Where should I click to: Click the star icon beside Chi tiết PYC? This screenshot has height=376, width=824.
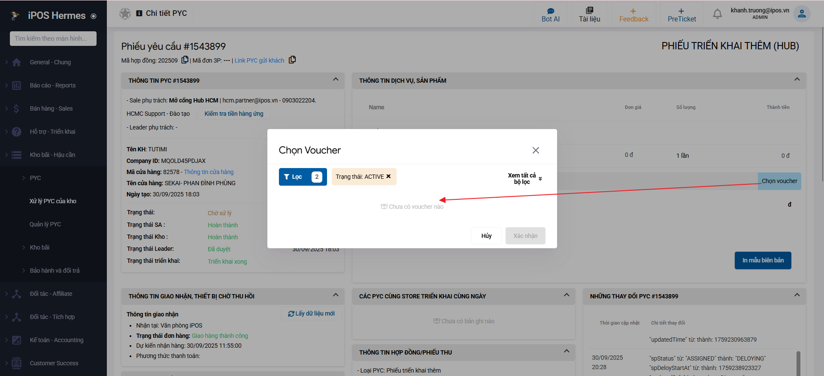pyautogui.click(x=125, y=13)
